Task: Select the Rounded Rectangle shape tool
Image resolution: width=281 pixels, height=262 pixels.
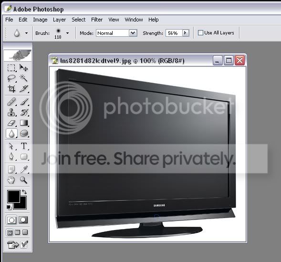Action: tap(24, 157)
